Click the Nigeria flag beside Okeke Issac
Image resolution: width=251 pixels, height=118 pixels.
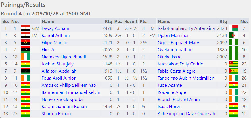234,57
